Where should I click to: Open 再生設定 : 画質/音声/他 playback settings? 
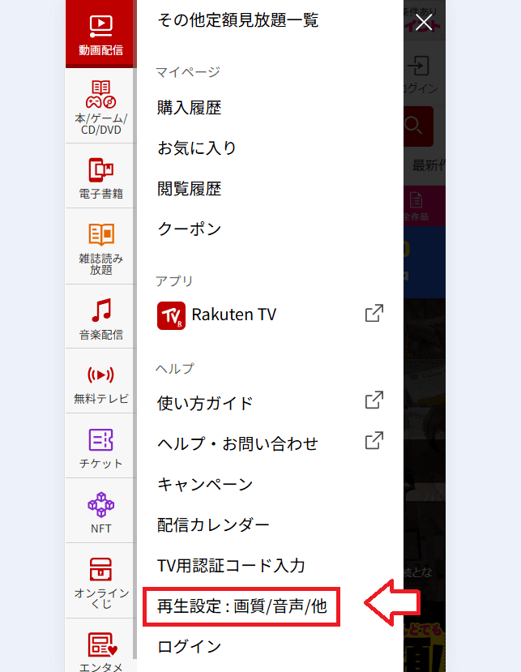tap(241, 606)
